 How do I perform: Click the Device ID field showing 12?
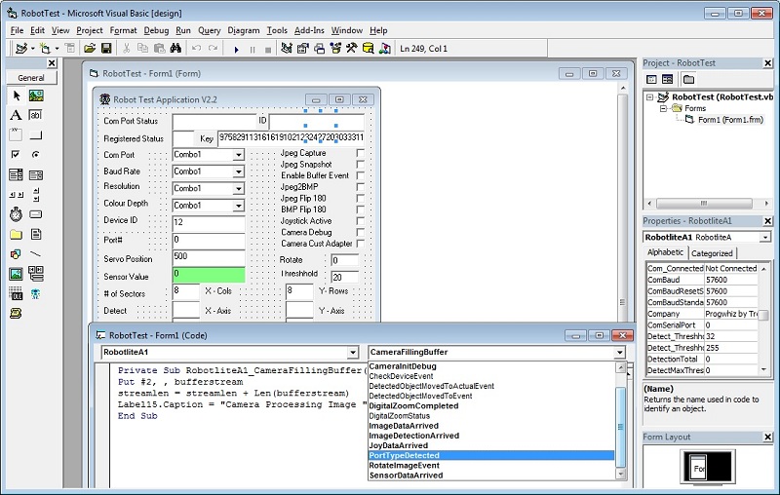209,223
